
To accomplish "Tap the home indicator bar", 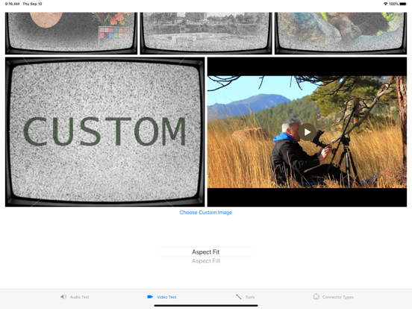I will click(206, 305).
